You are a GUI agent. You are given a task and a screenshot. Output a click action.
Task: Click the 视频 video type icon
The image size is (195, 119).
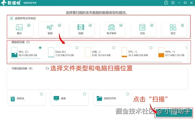coord(81,27)
